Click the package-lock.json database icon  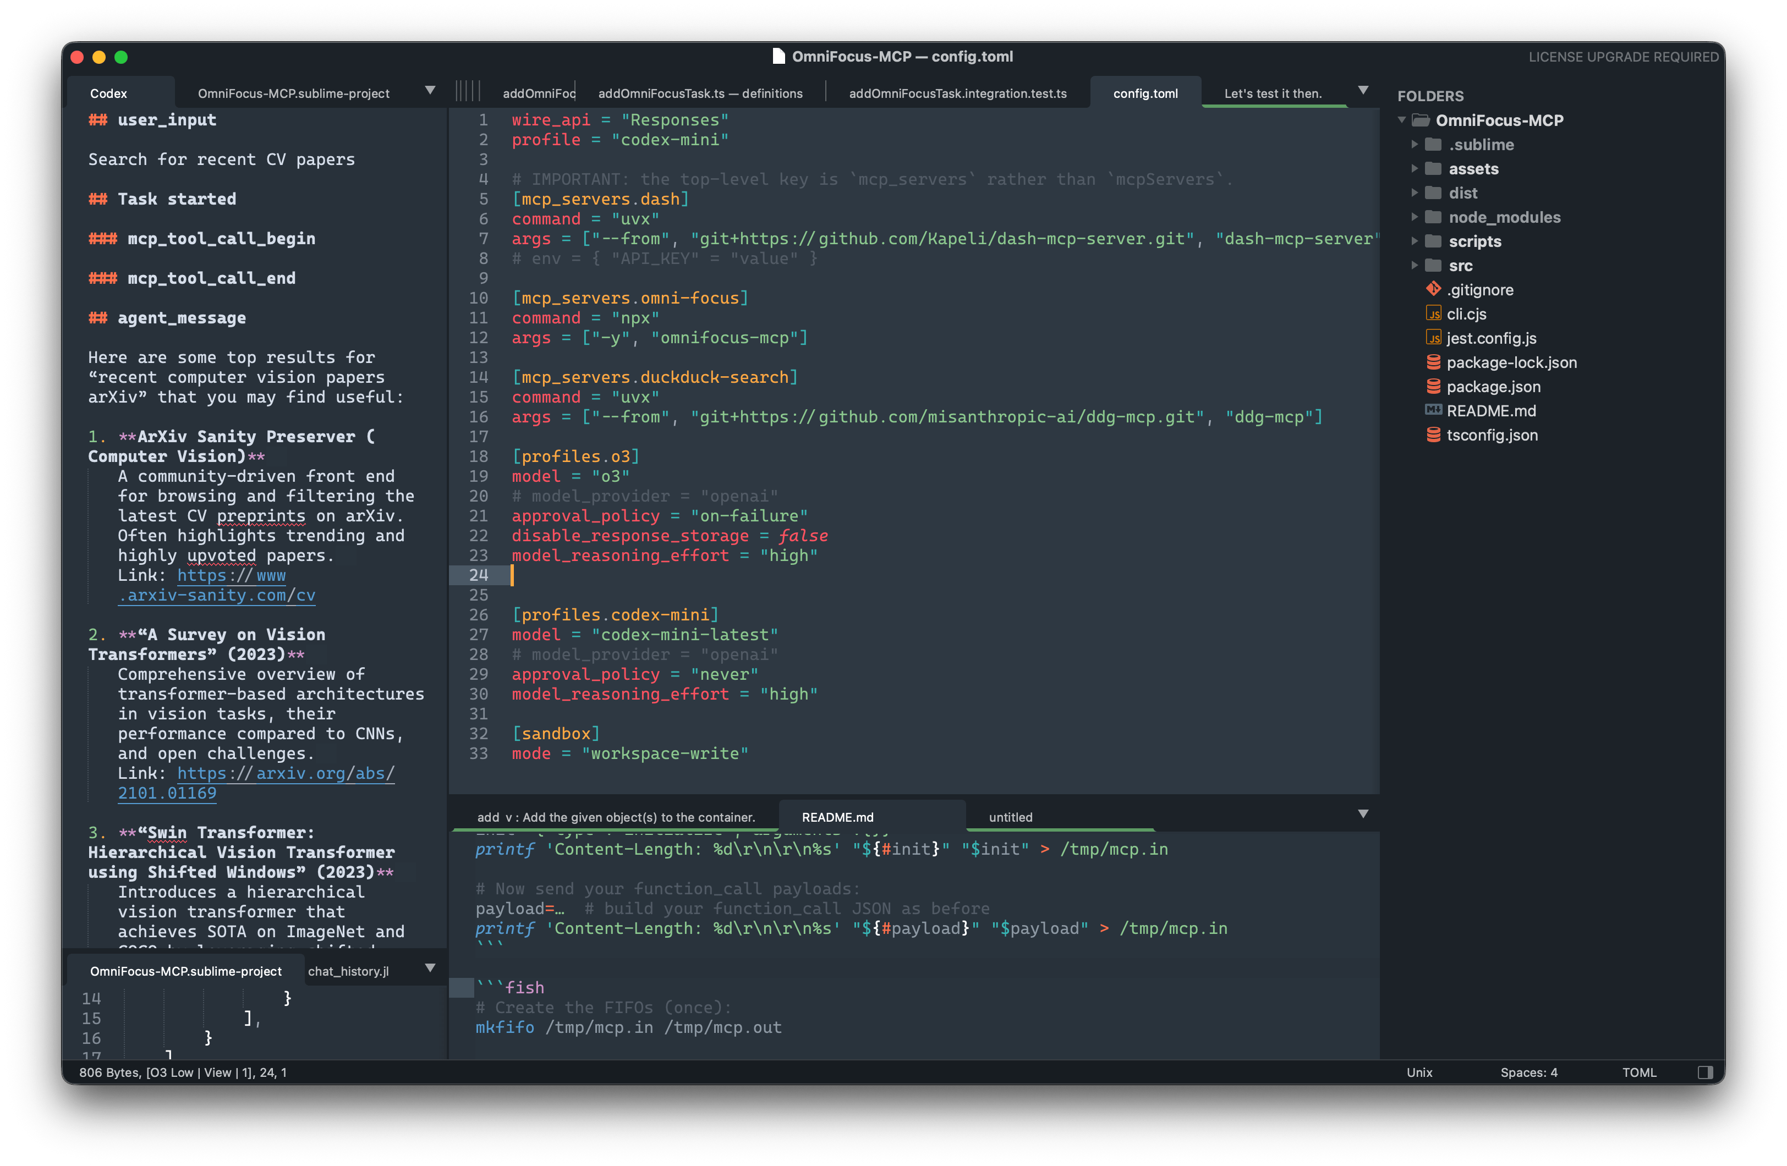coord(1433,362)
